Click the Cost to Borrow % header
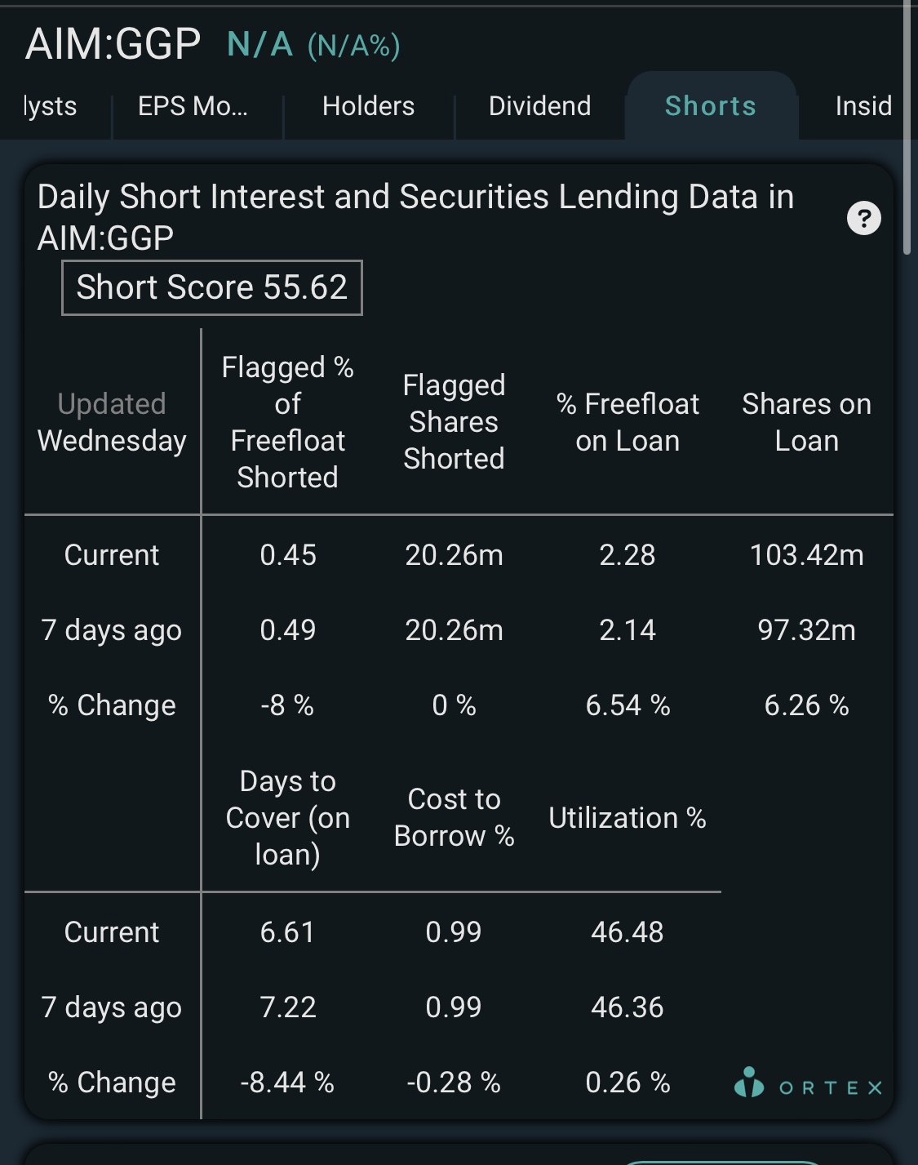 click(454, 817)
